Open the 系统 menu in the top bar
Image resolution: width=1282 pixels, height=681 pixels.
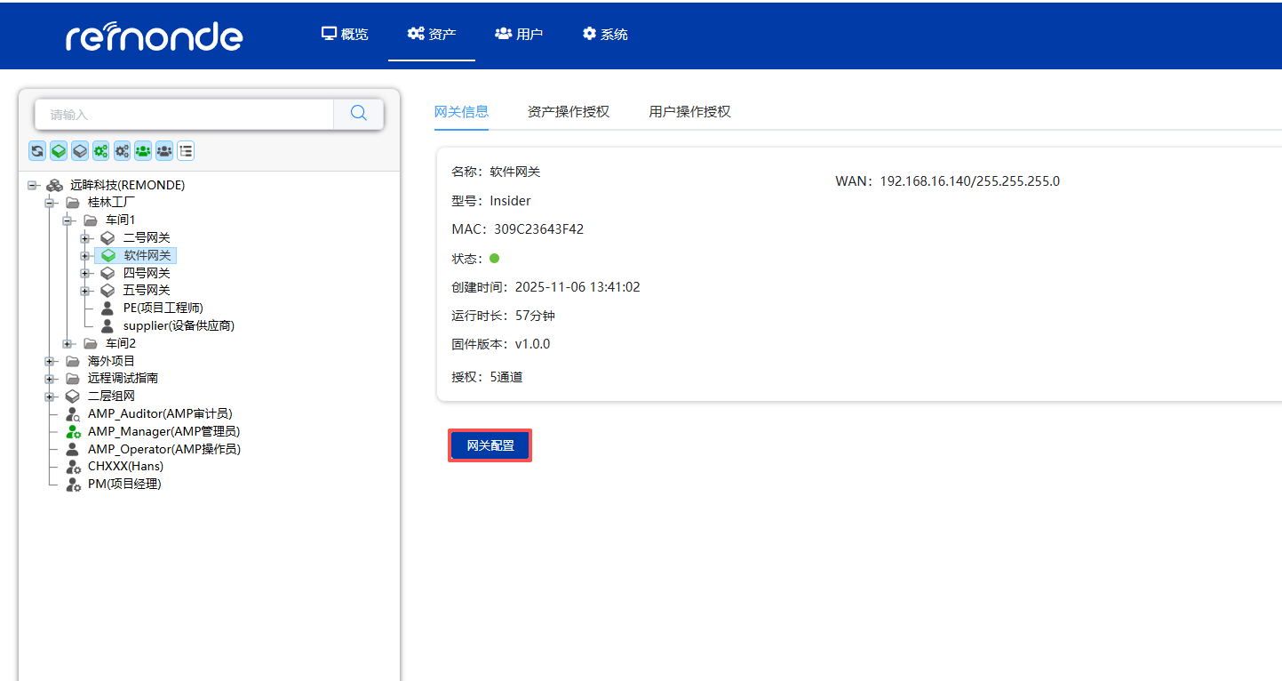[604, 34]
